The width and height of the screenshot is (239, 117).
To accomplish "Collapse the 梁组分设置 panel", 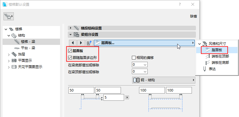I will tap(70, 35).
